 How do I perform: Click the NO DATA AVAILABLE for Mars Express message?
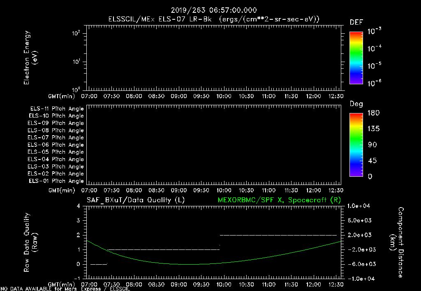click(65, 289)
